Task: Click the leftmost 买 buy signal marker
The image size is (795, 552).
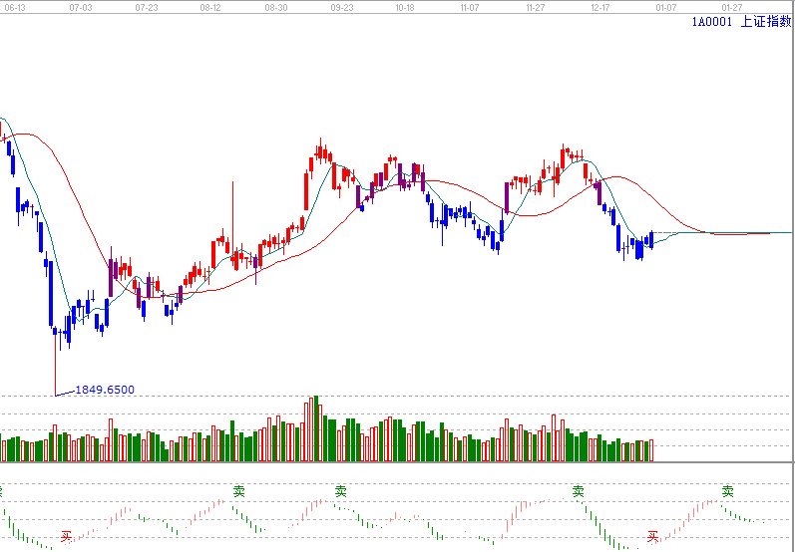Action: [67, 536]
